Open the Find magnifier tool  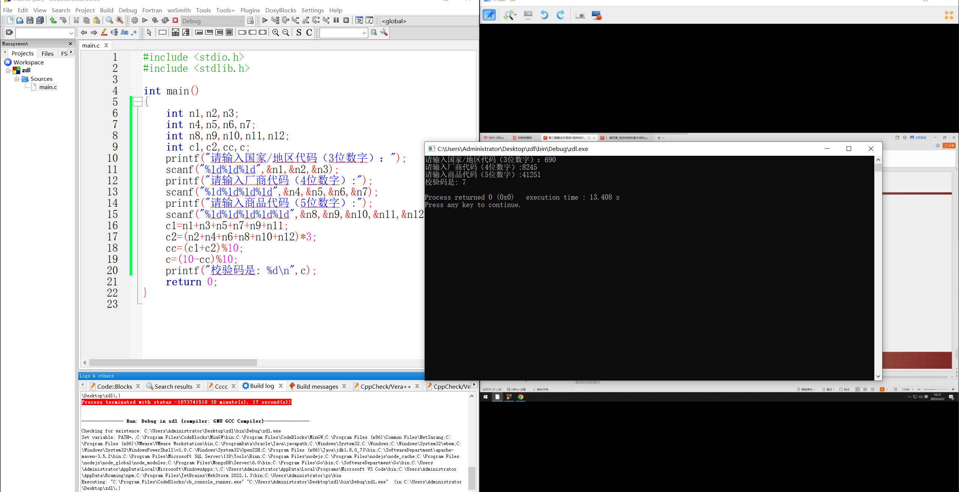tap(109, 21)
